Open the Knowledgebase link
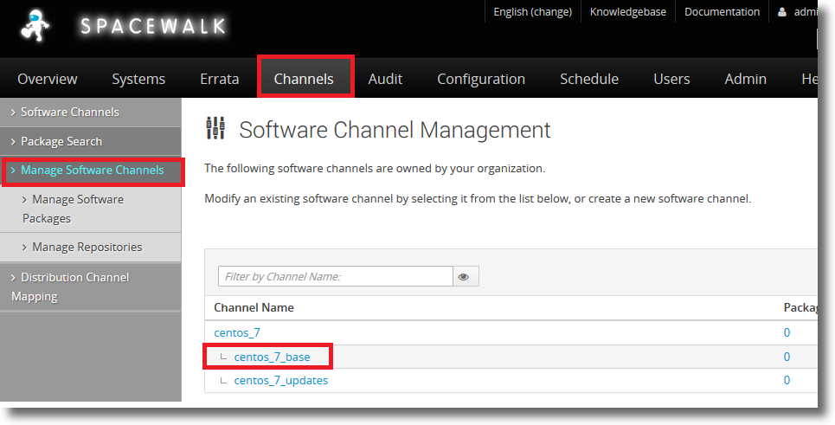The width and height of the screenshot is (835, 425). coord(628,12)
